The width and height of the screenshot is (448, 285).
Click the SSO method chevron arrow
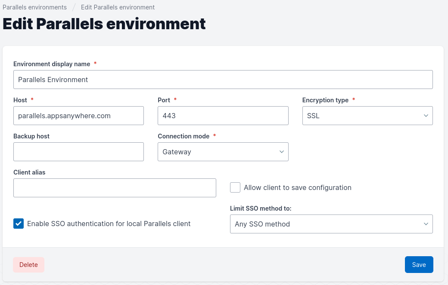coord(426,224)
